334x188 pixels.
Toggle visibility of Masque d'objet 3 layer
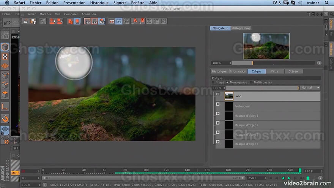point(218,133)
